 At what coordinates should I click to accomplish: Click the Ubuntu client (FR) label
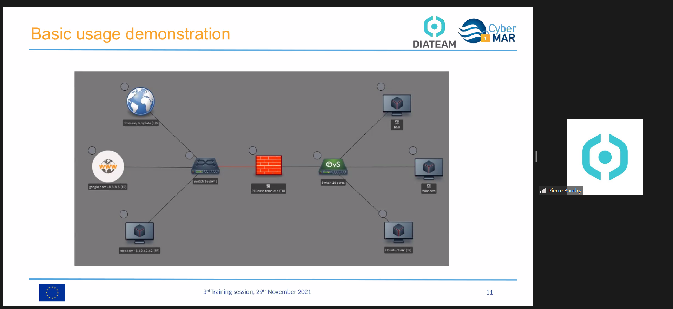tap(398, 250)
